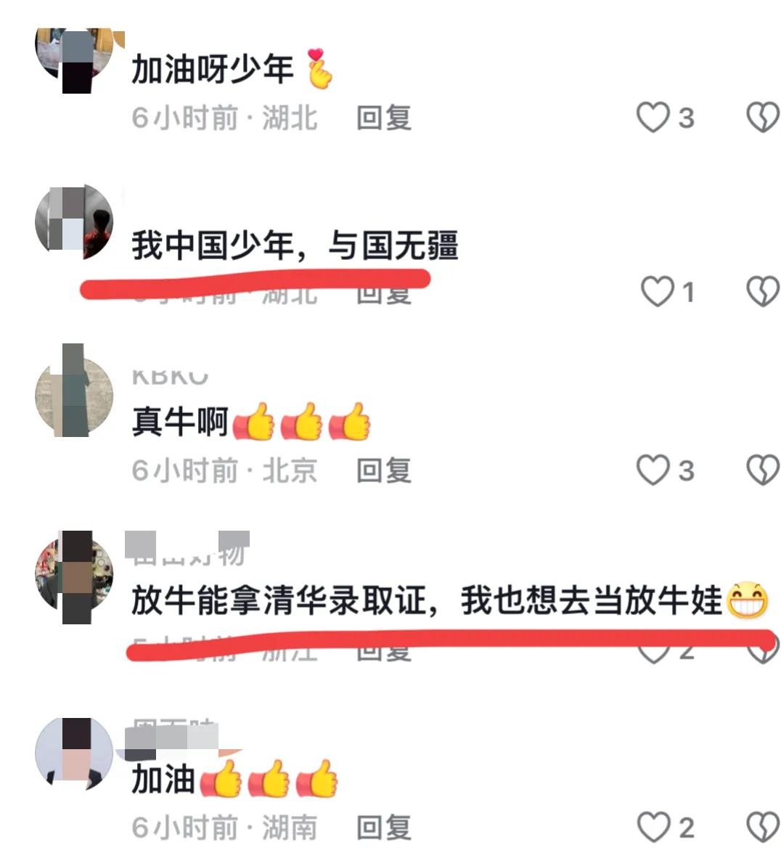Like the 加油呀少年 comment with the heart
781x853 pixels.
click(653, 118)
